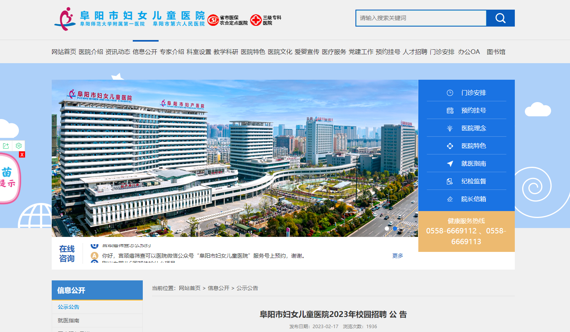The height and width of the screenshot is (332, 570).
Task: Click the 信息公开 sidebar header
Action: [97, 290]
